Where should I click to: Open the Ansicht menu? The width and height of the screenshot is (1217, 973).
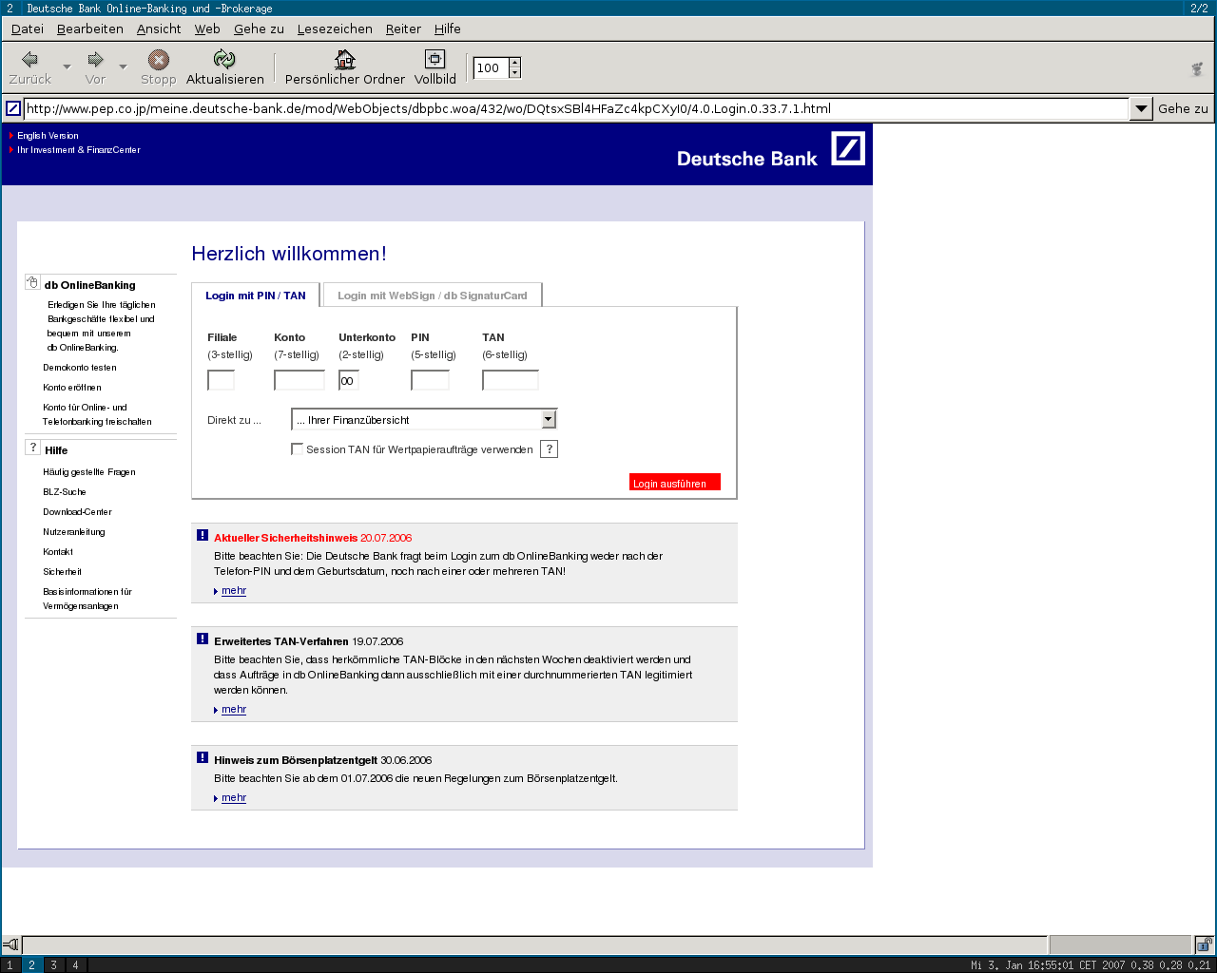pyautogui.click(x=159, y=29)
